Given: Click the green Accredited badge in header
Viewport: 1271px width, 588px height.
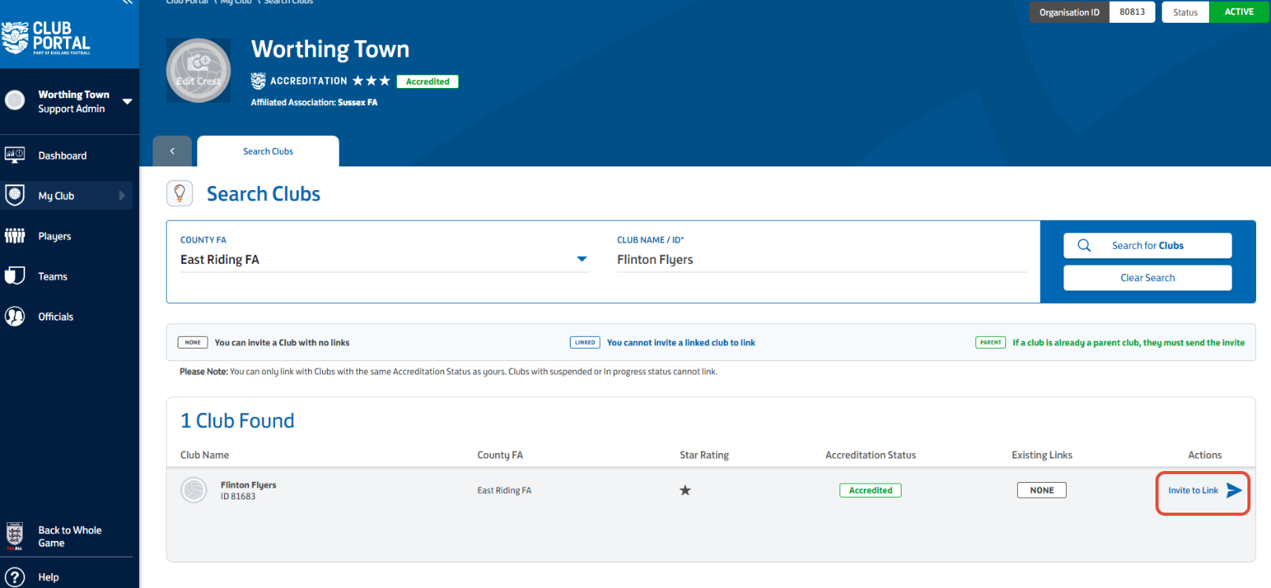Looking at the screenshot, I should 428,82.
